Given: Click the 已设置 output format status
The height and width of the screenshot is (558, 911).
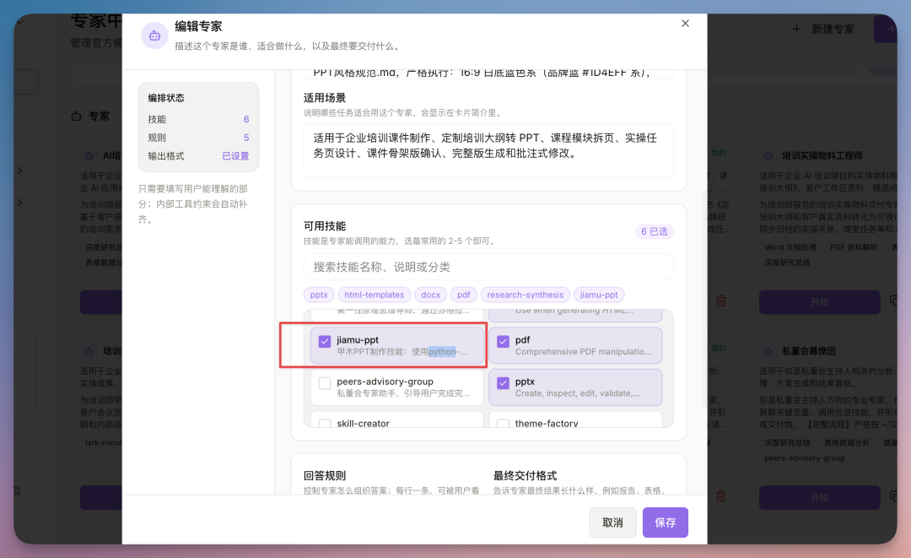Looking at the screenshot, I should pos(235,156).
